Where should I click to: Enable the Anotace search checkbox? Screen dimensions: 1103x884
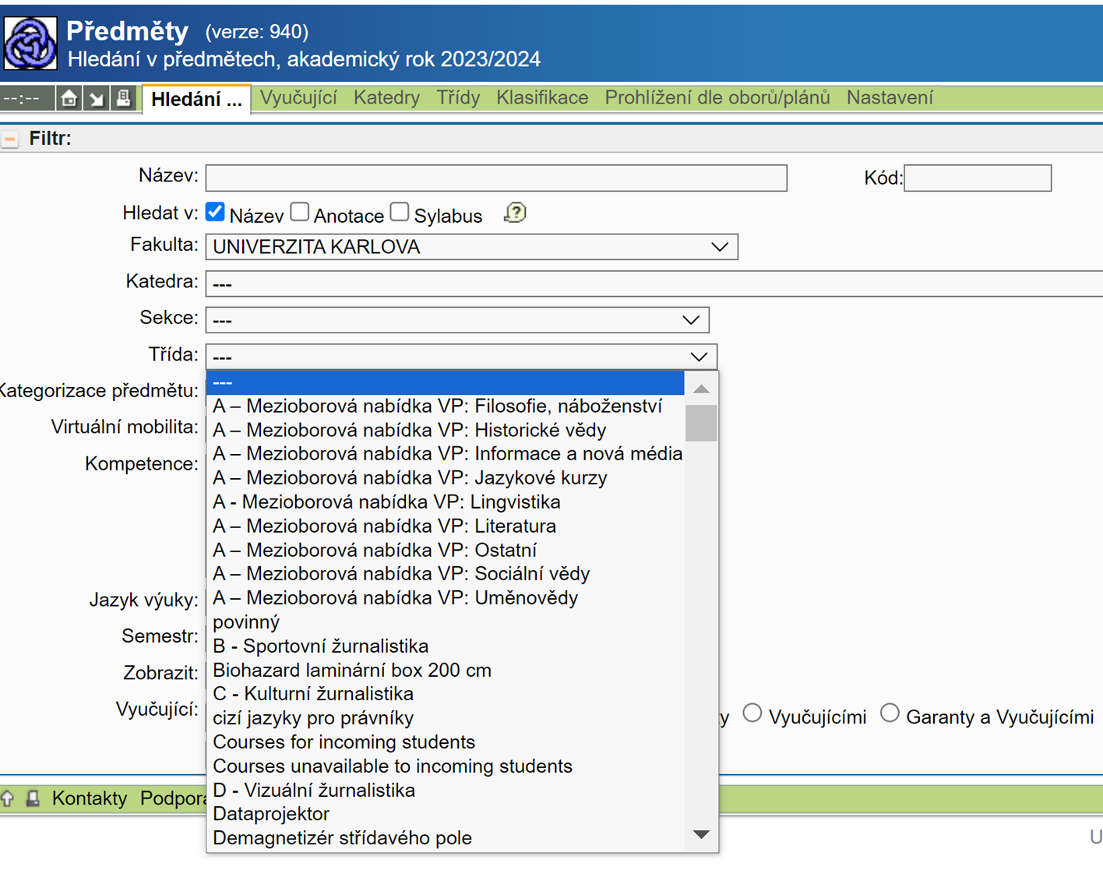(300, 212)
